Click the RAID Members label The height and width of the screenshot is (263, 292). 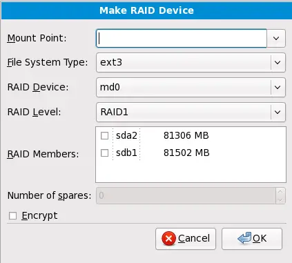point(43,154)
